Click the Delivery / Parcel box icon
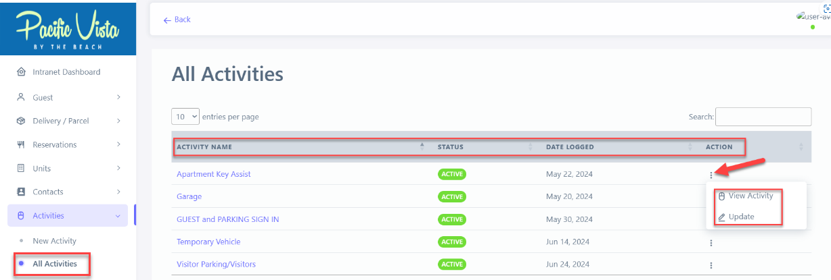The height and width of the screenshot is (280, 831). click(21, 121)
